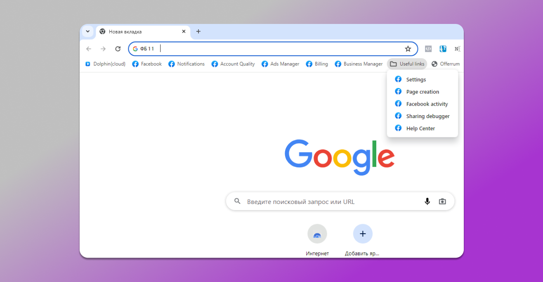
Task: Open the Business Manager bookmark
Action: point(359,64)
